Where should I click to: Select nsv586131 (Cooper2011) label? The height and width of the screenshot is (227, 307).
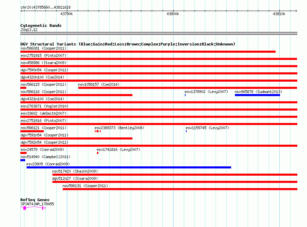click(85, 186)
